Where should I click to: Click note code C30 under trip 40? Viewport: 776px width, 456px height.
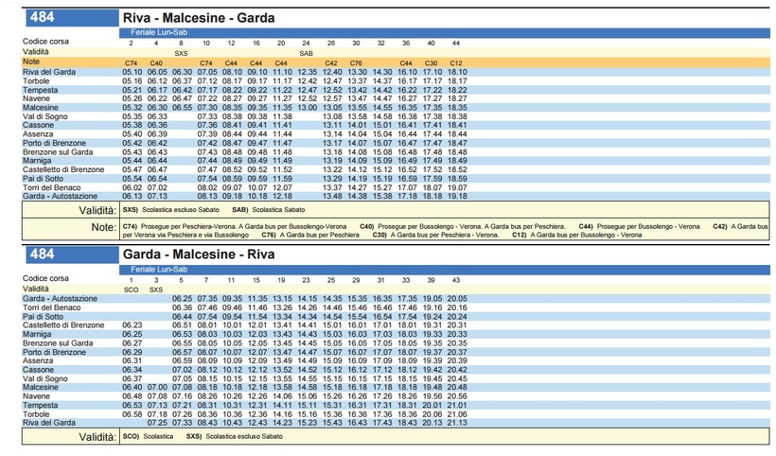tap(431, 63)
